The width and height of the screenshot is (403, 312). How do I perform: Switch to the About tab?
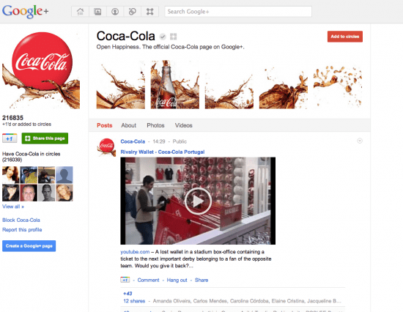(128, 125)
